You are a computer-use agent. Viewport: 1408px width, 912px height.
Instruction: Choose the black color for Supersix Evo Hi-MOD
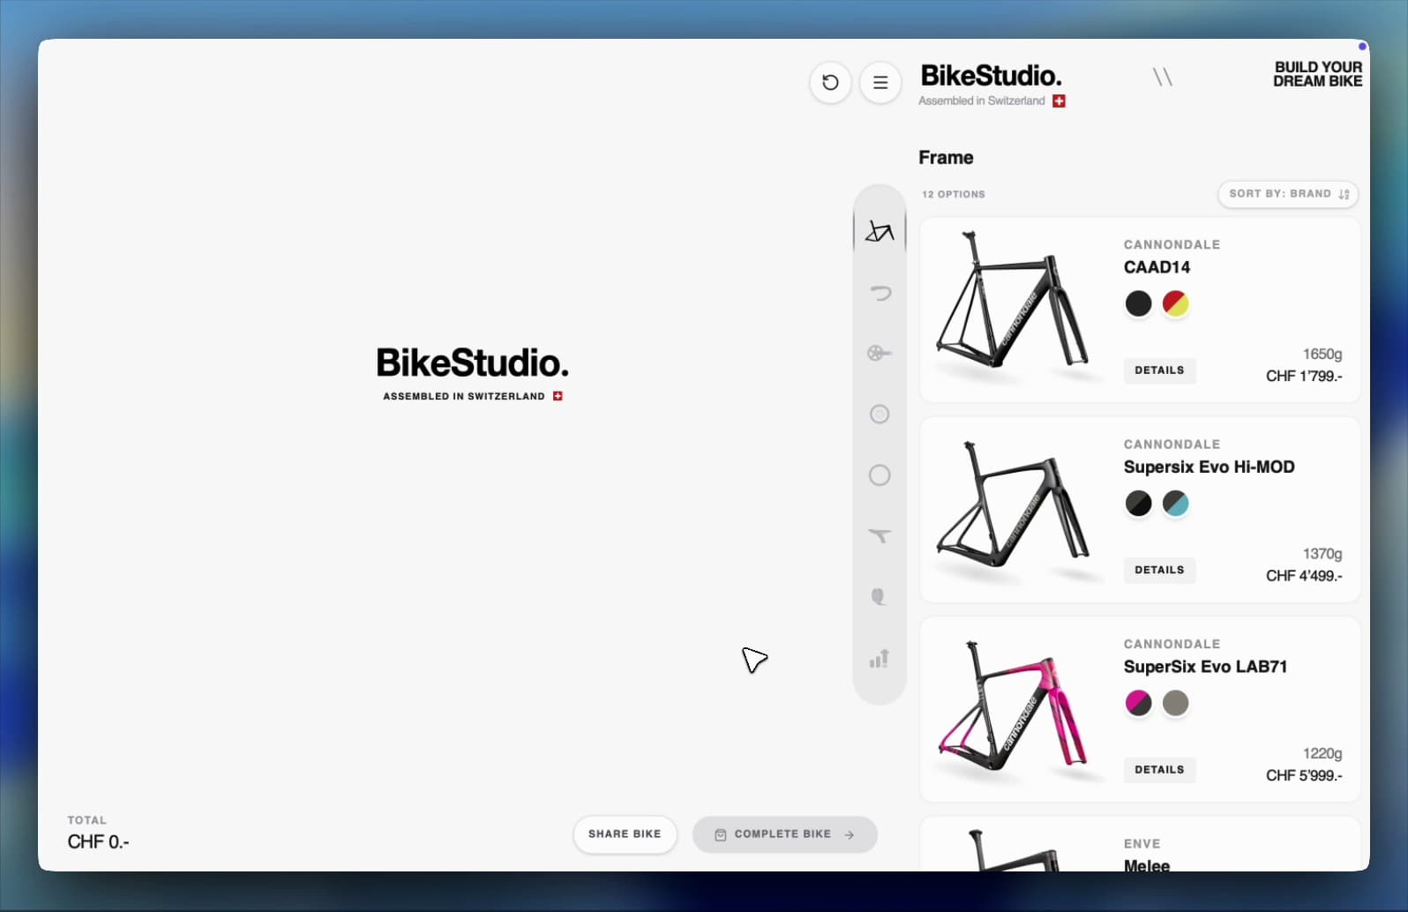click(1138, 504)
